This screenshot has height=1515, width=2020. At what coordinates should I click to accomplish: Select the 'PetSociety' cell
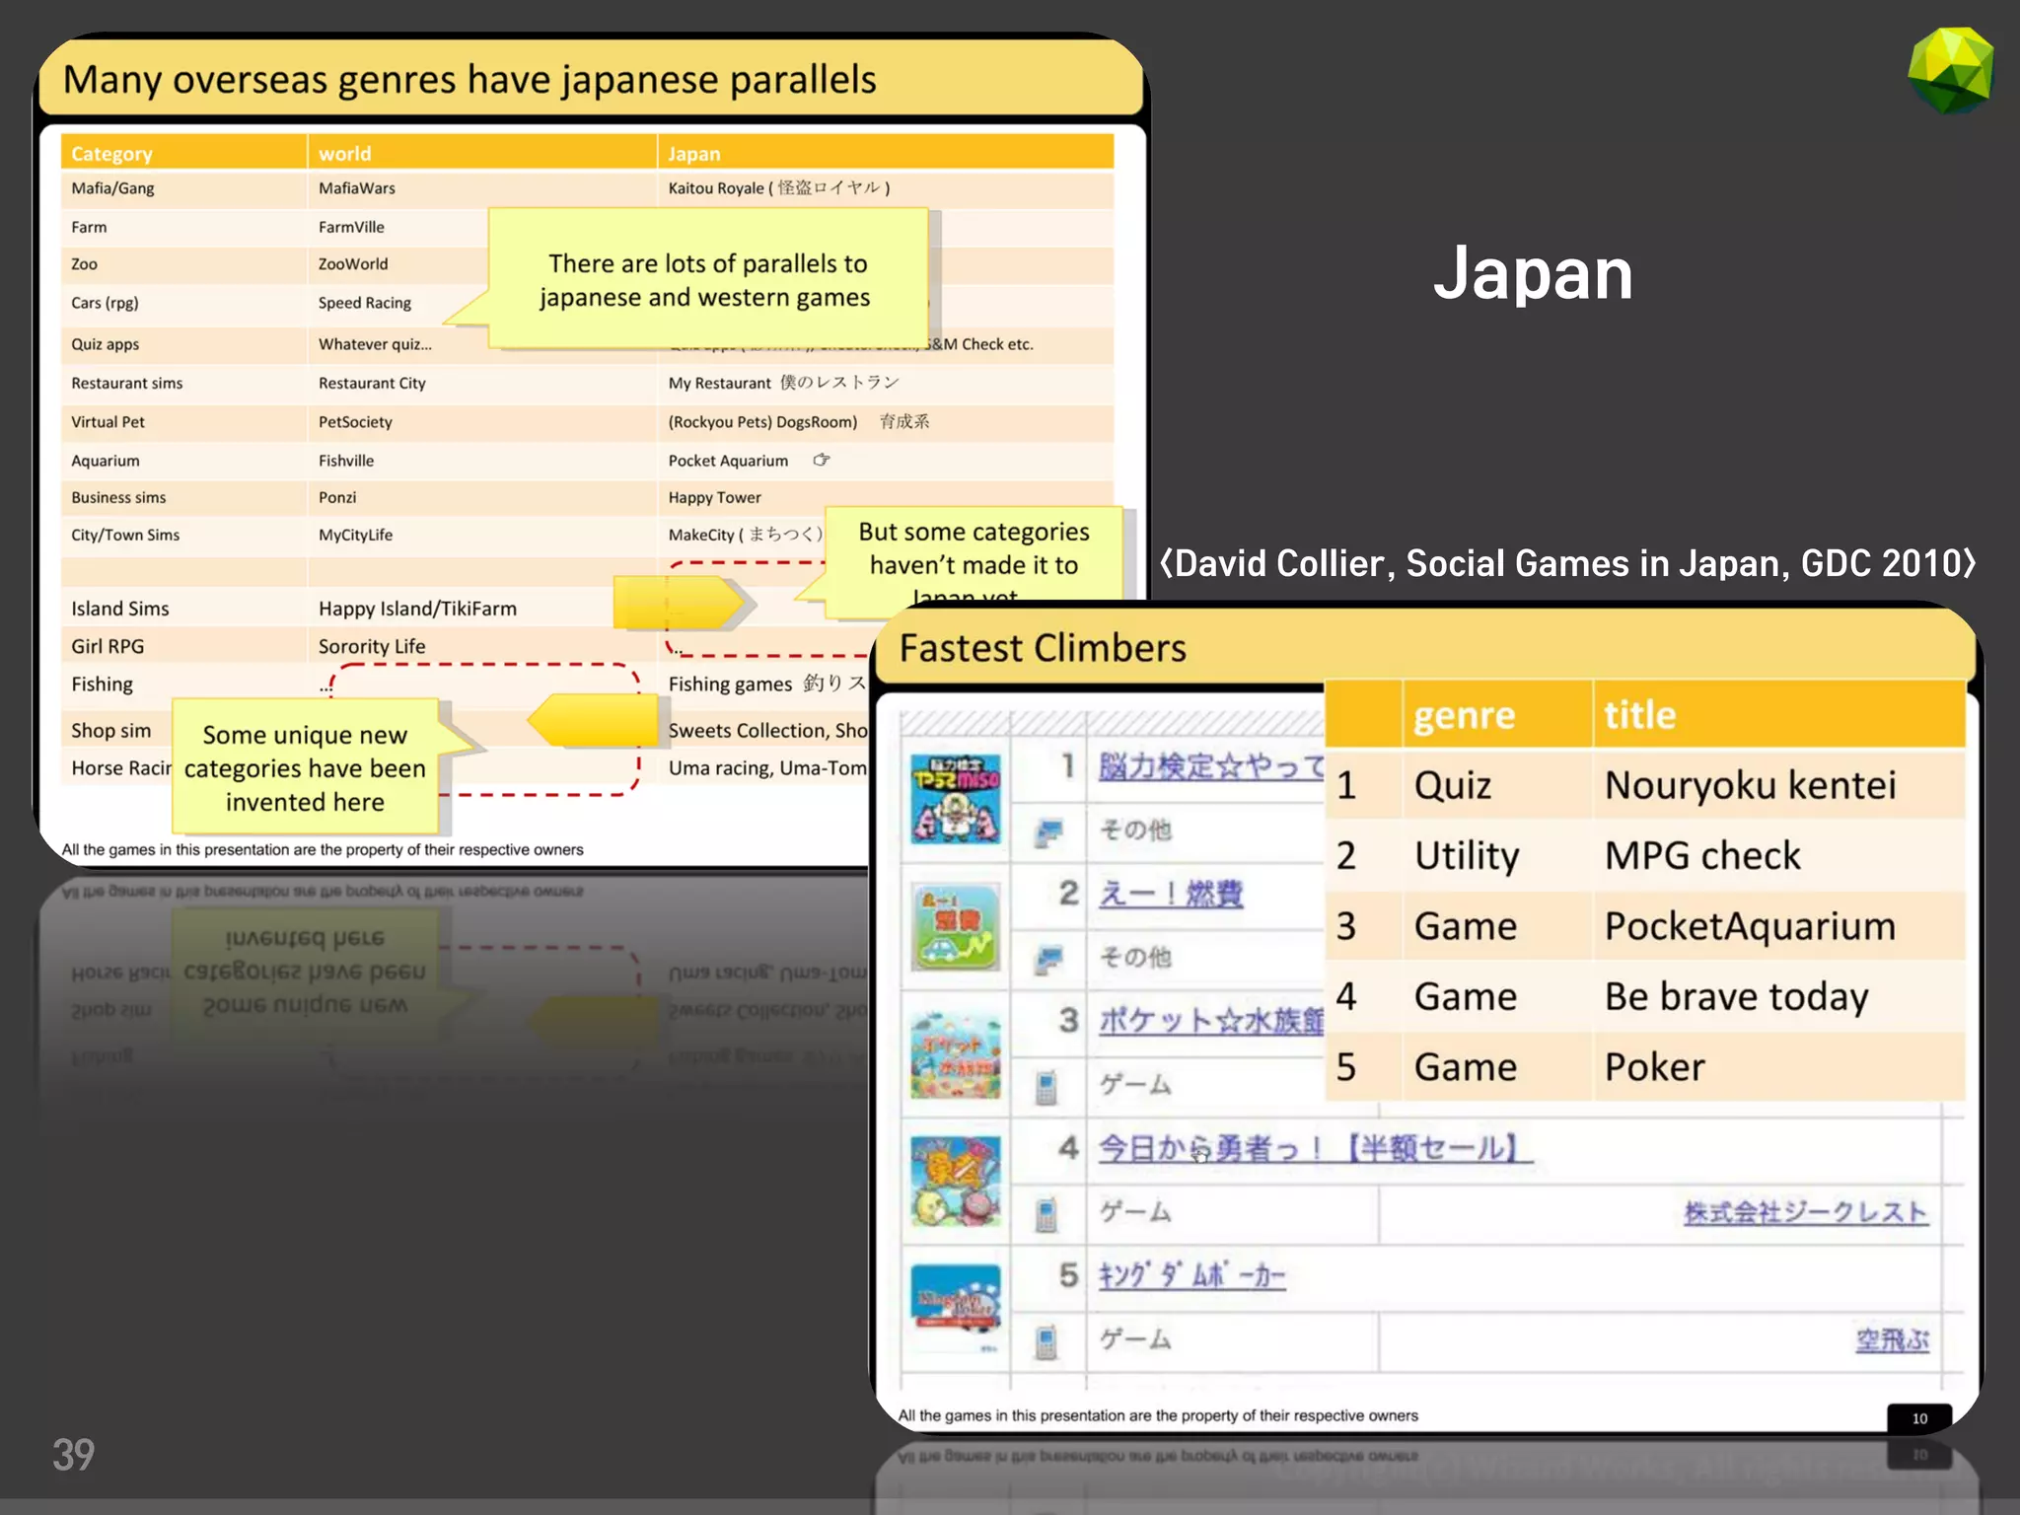pyautogui.click(x=482, y=422)
